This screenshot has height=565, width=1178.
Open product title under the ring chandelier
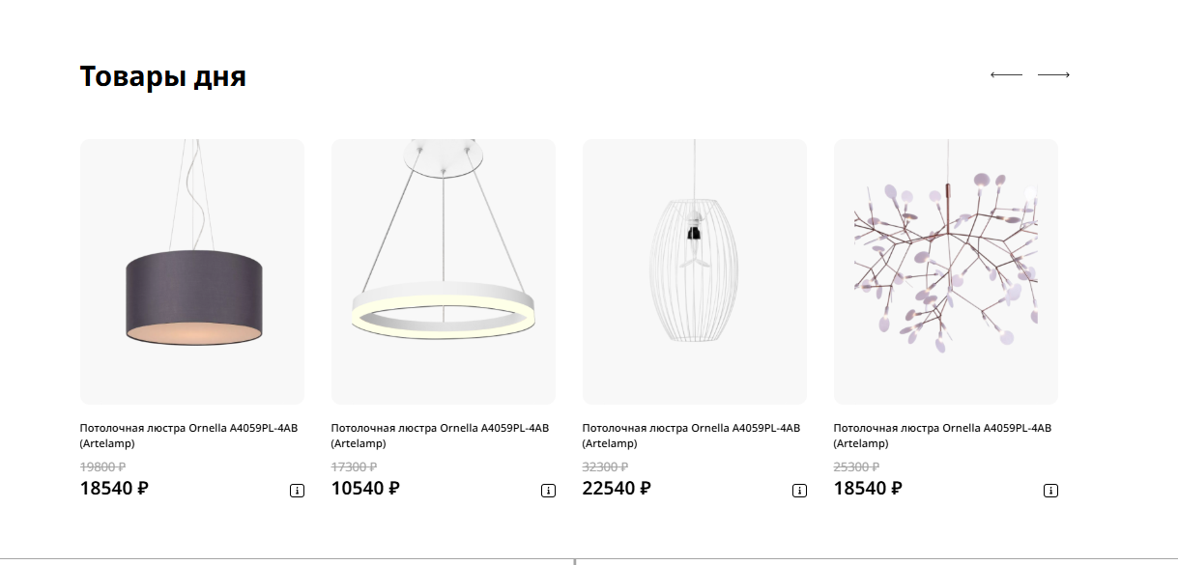[x=440, y=436]
